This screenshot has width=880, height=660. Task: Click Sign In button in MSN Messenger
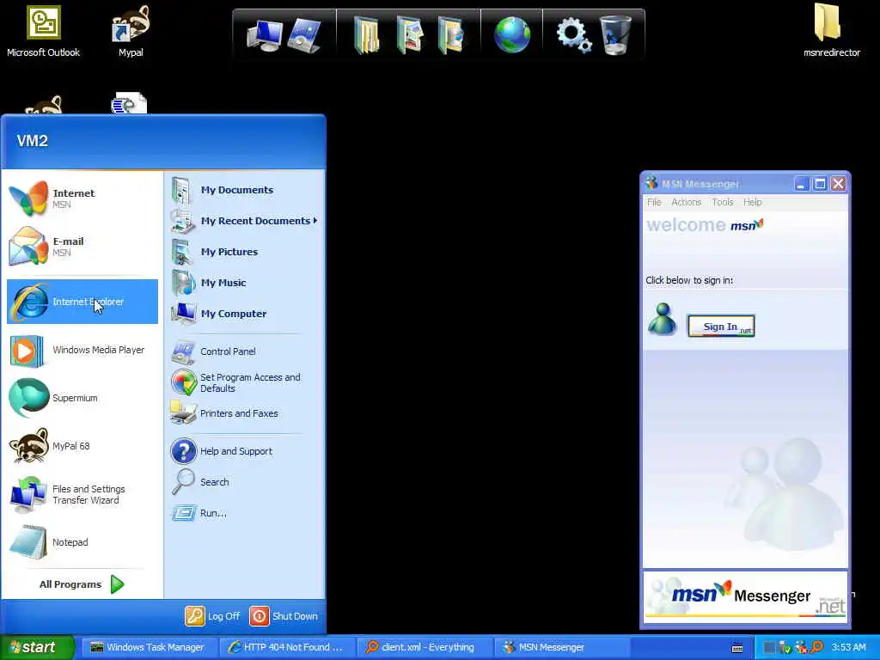click(x=721, y=326)
